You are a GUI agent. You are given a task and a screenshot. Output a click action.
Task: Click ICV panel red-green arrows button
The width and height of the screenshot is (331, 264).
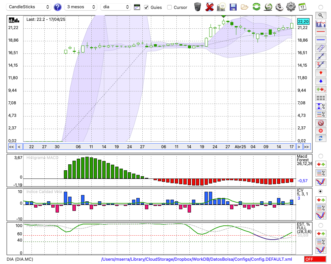pyautogui.click(x=321, y=200)
